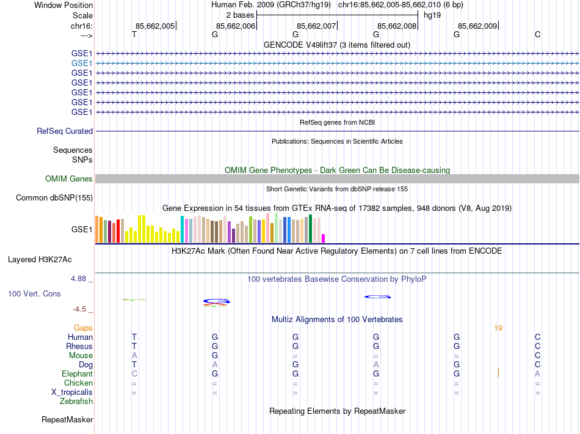
Task: Click the Zebrafish species label
Action: point(76,401)
